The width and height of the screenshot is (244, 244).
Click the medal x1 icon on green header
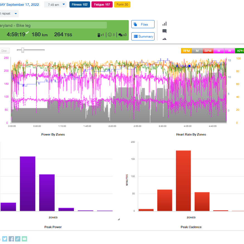[100, 35]
